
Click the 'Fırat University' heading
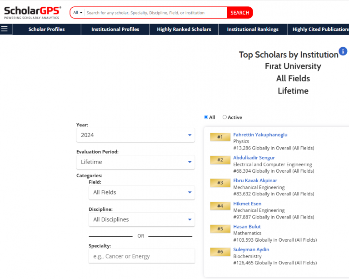pos(293,66)
